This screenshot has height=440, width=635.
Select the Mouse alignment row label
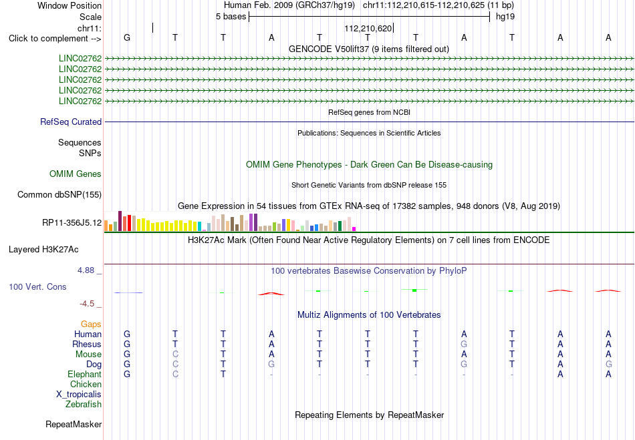click(x=88, y=355)
